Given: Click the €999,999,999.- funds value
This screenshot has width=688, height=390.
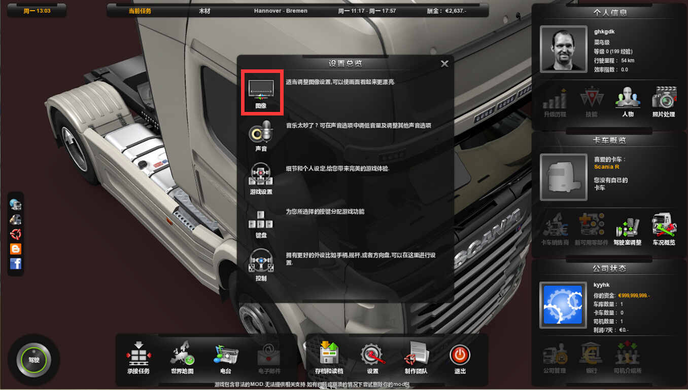Looking at the screenshot, I should coord(634,295).
